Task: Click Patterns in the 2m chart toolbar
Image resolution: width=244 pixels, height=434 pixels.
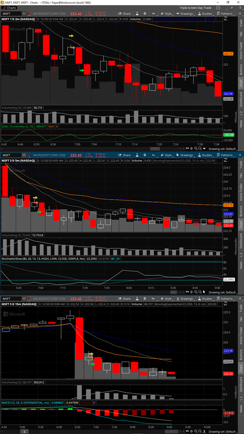Action: pos(225,13)
